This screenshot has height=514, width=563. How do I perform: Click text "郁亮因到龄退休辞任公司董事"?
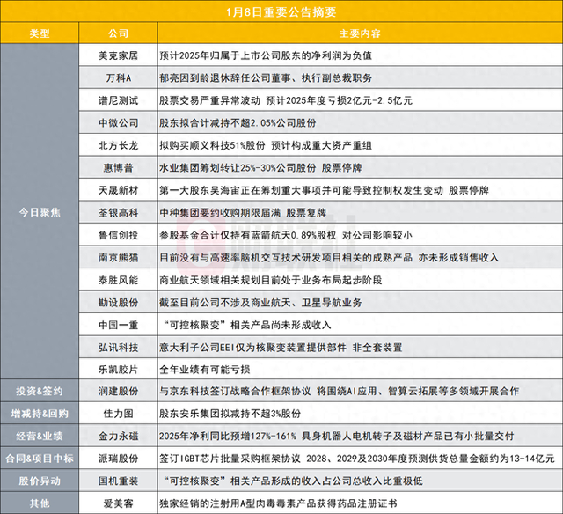[225, 78]
